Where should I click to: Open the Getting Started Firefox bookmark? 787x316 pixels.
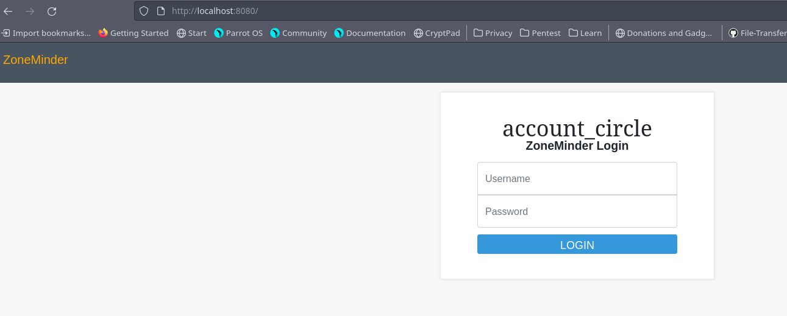[x=133, y=33]
